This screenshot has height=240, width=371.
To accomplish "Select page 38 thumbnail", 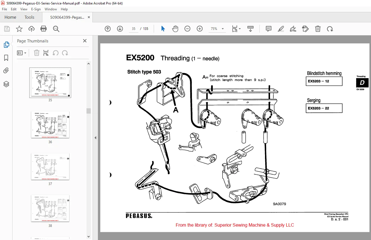I will (50, 208).
